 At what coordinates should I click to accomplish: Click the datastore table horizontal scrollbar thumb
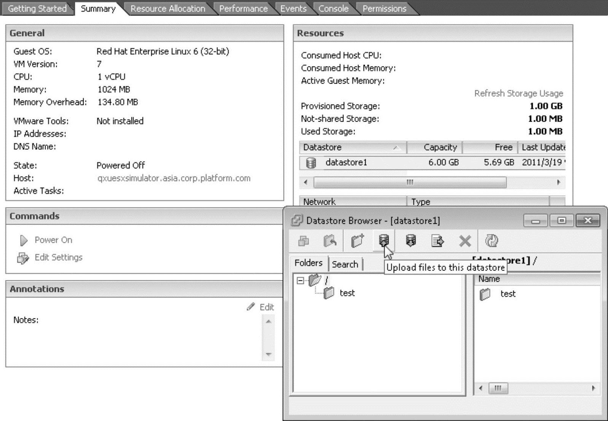click(x=410, y=182)
